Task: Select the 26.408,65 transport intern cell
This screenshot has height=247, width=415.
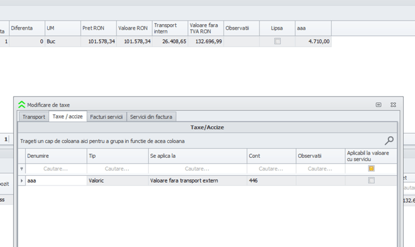Action: (170, 41)
